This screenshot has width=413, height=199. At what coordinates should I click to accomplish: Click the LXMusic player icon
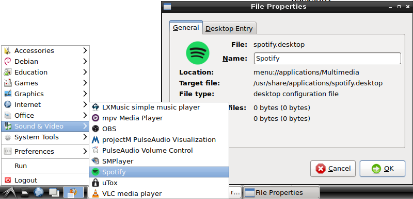tap(95, 107)
